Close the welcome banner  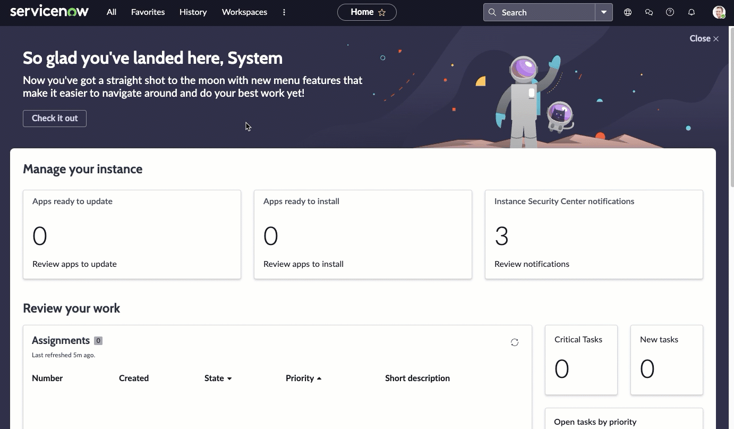pyautogui.click(x=704, y=38)
